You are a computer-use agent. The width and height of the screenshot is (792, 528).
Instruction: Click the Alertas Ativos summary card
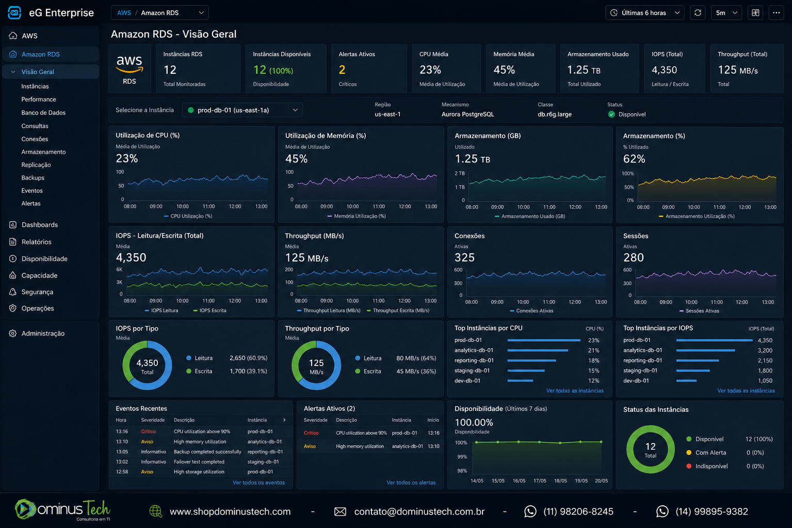[x=369, y=69]
